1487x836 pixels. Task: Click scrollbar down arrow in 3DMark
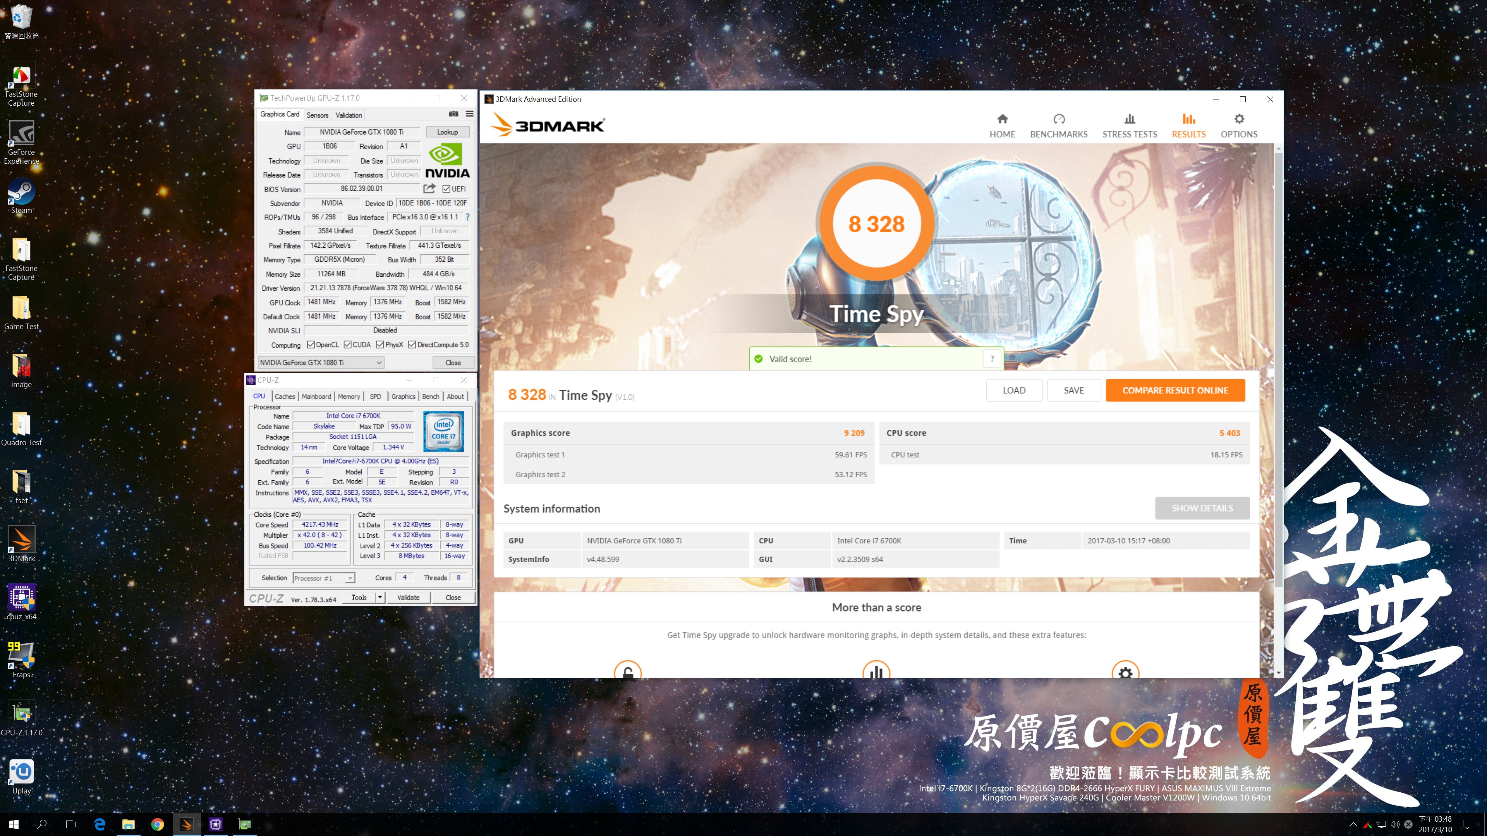1278,673
